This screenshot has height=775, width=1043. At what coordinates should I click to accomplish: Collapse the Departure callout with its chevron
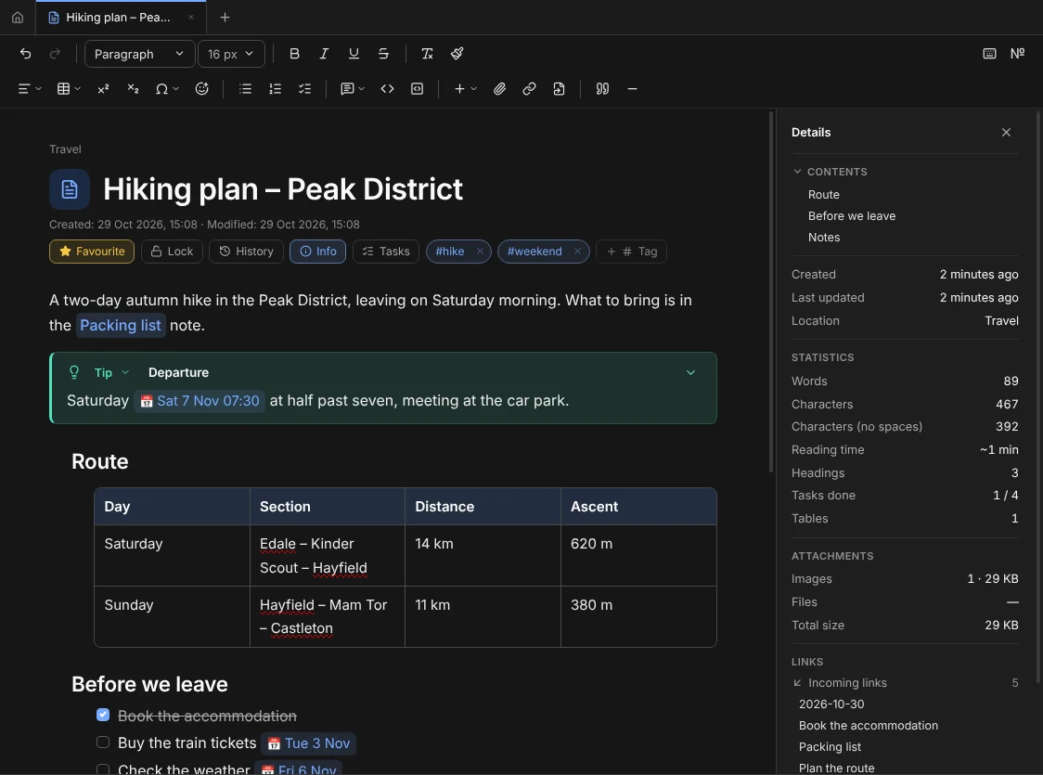[690, 372]
